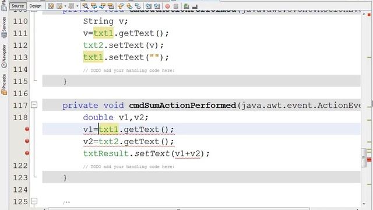Image resolution: width=373 pixels, height=210 pixels.
Task: Open the Back history dropdown arrow
Action: pos(65,6)
